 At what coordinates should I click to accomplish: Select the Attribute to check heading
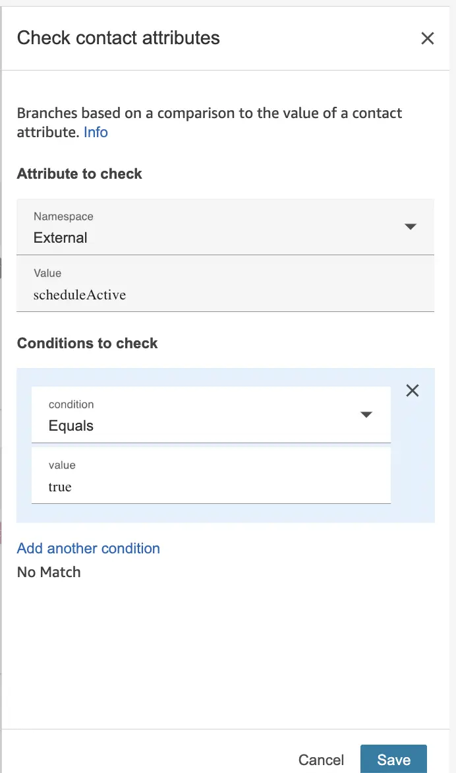79,173
